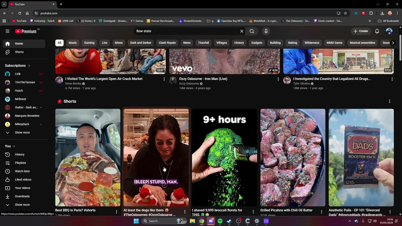Image resolution: width=402 pixels, height=226 pixels.
Task: Open the Windows Start menu
Action: [x=136, y=221]
